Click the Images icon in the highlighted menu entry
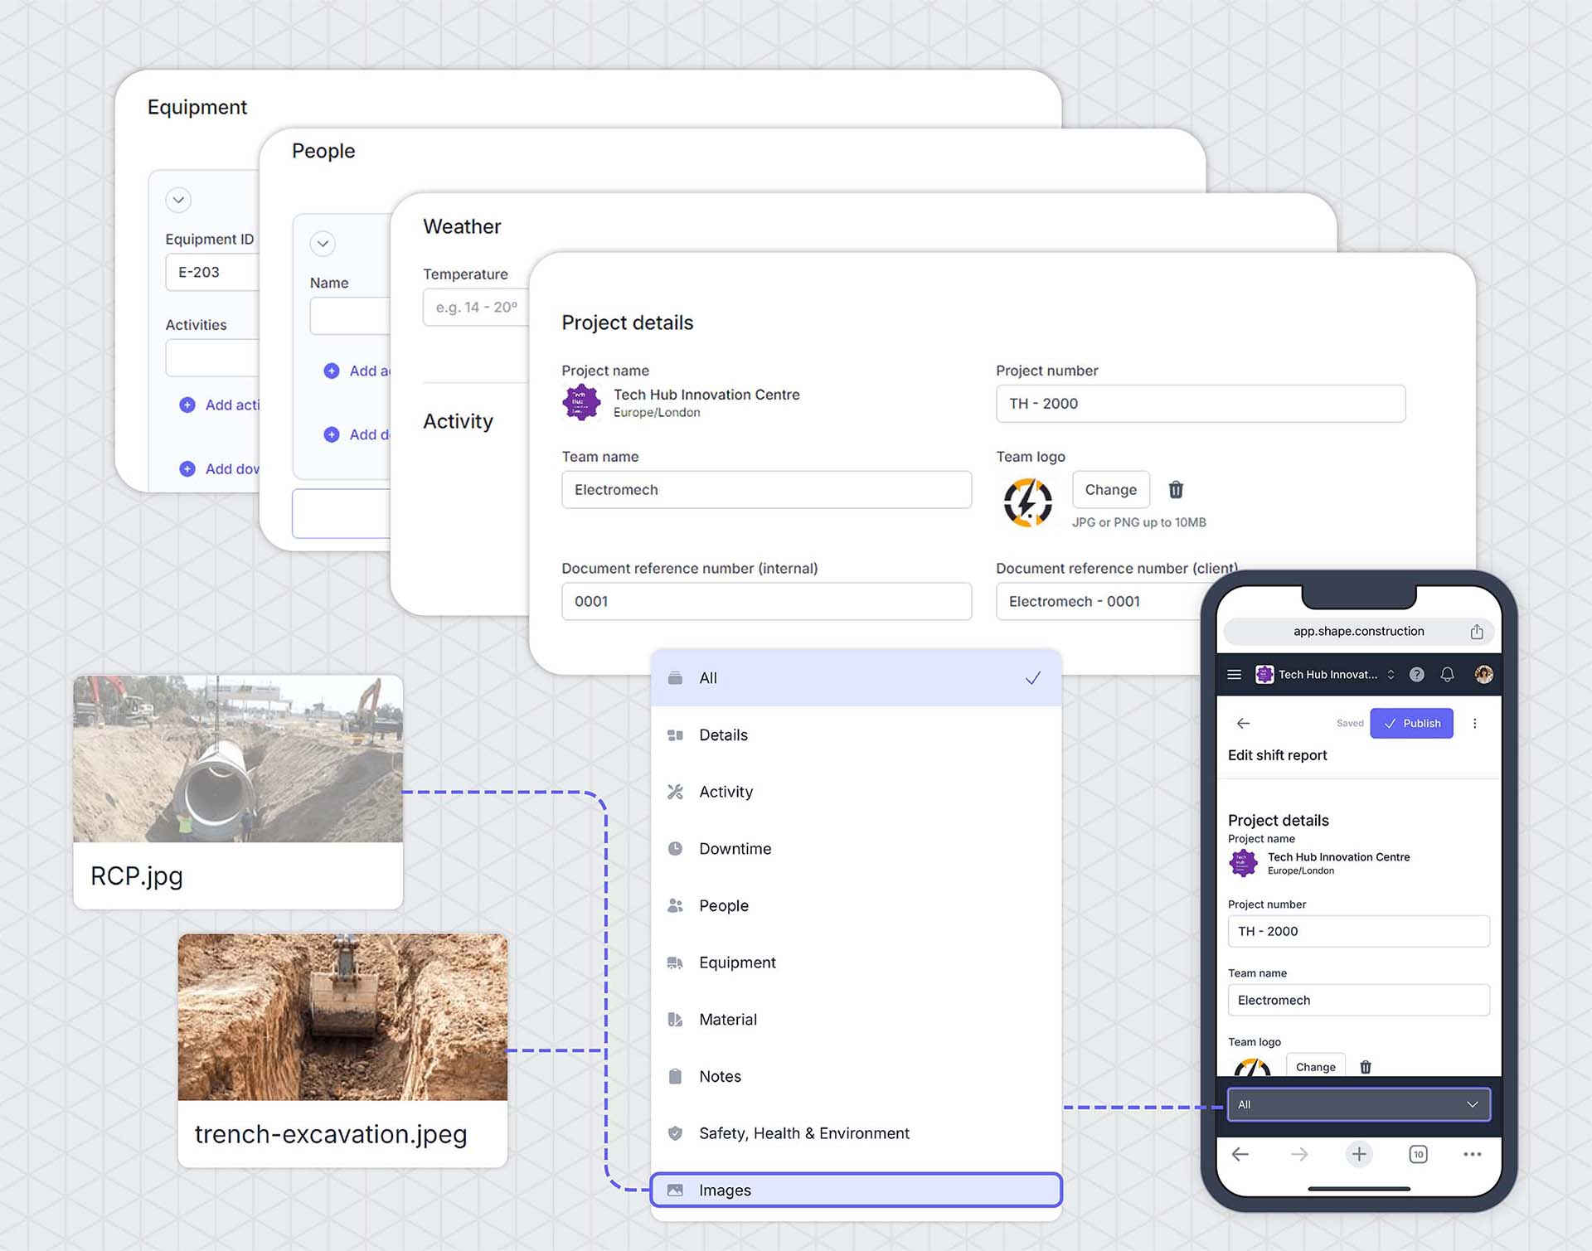The image size is (1592, 1251). (674, 1189)
